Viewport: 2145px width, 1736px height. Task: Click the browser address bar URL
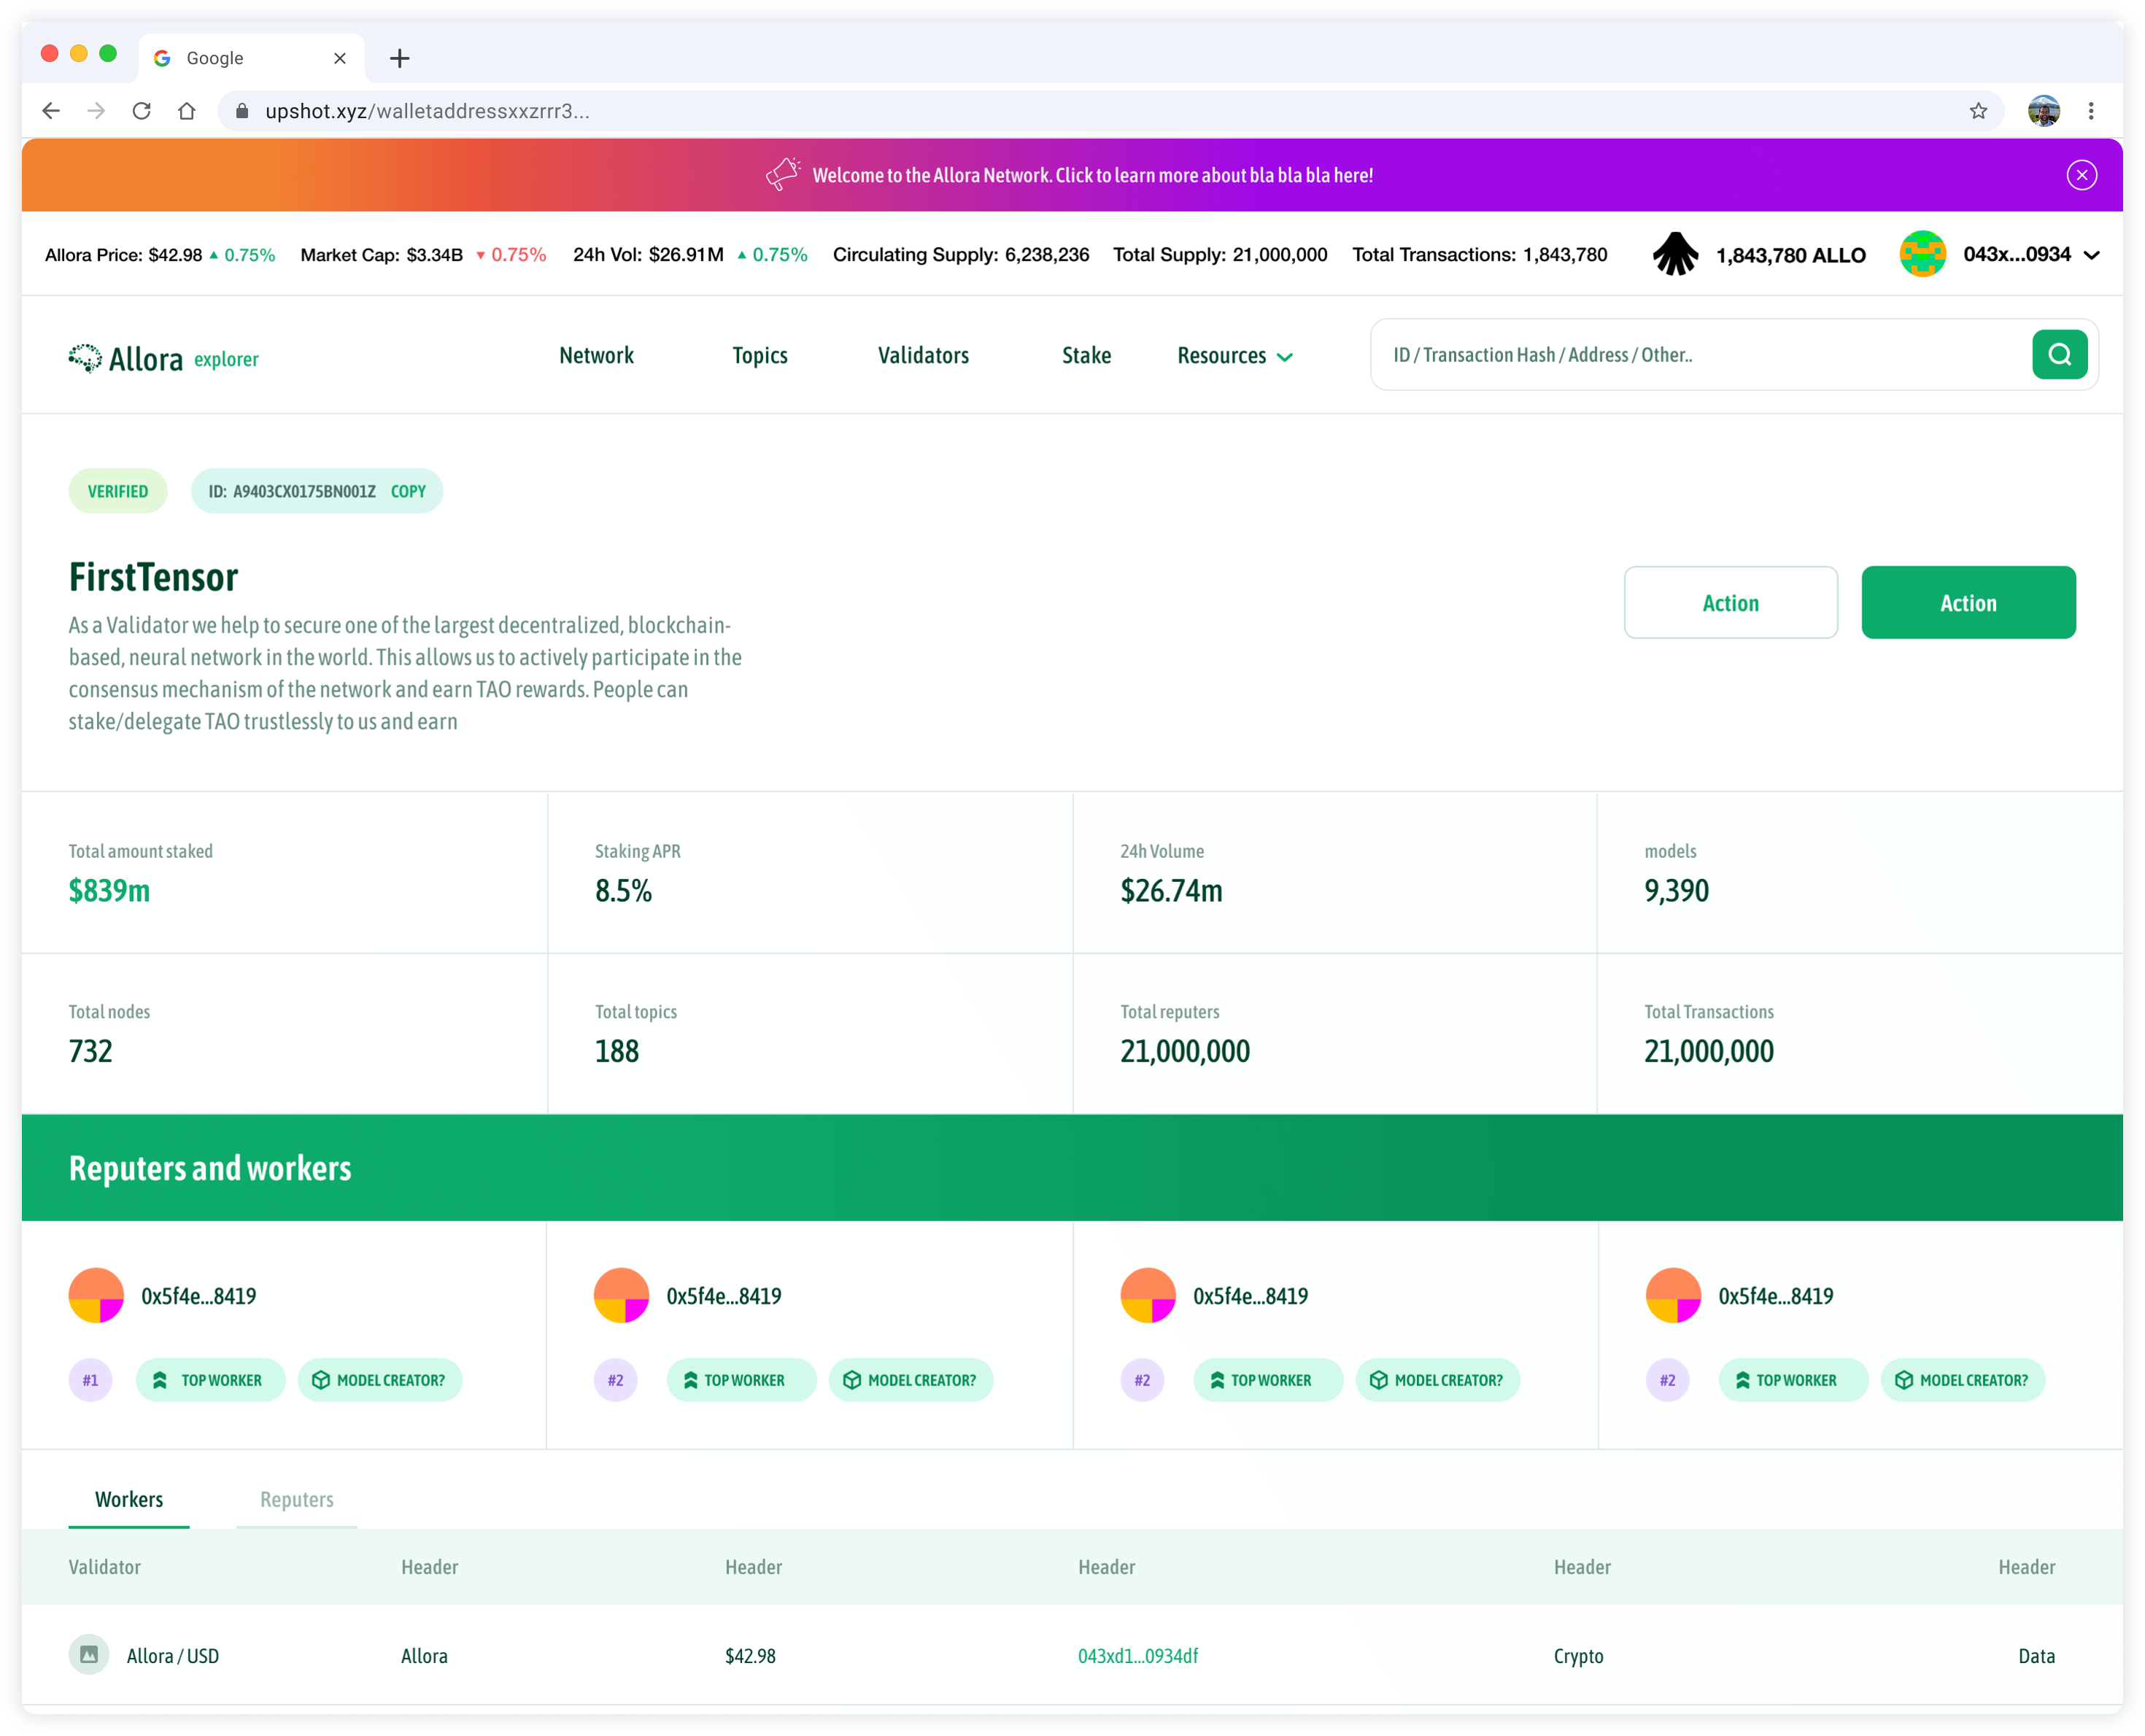pos(427,111)
